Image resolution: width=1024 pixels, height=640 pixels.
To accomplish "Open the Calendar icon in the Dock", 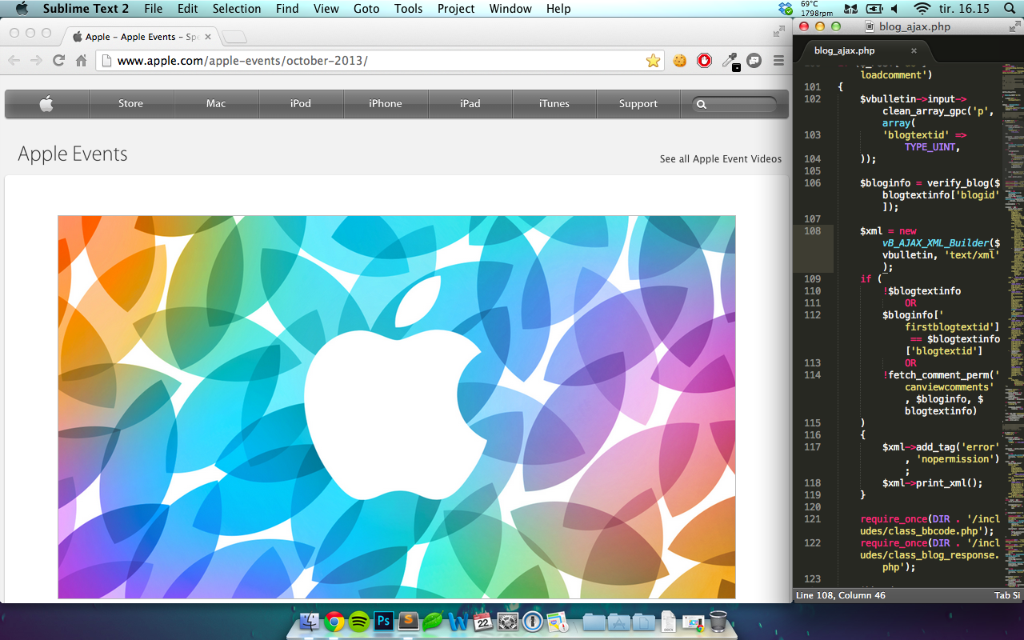I will (482, 621).
